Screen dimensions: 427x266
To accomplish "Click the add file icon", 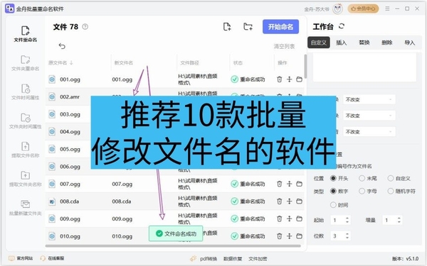I will (227, 27).
